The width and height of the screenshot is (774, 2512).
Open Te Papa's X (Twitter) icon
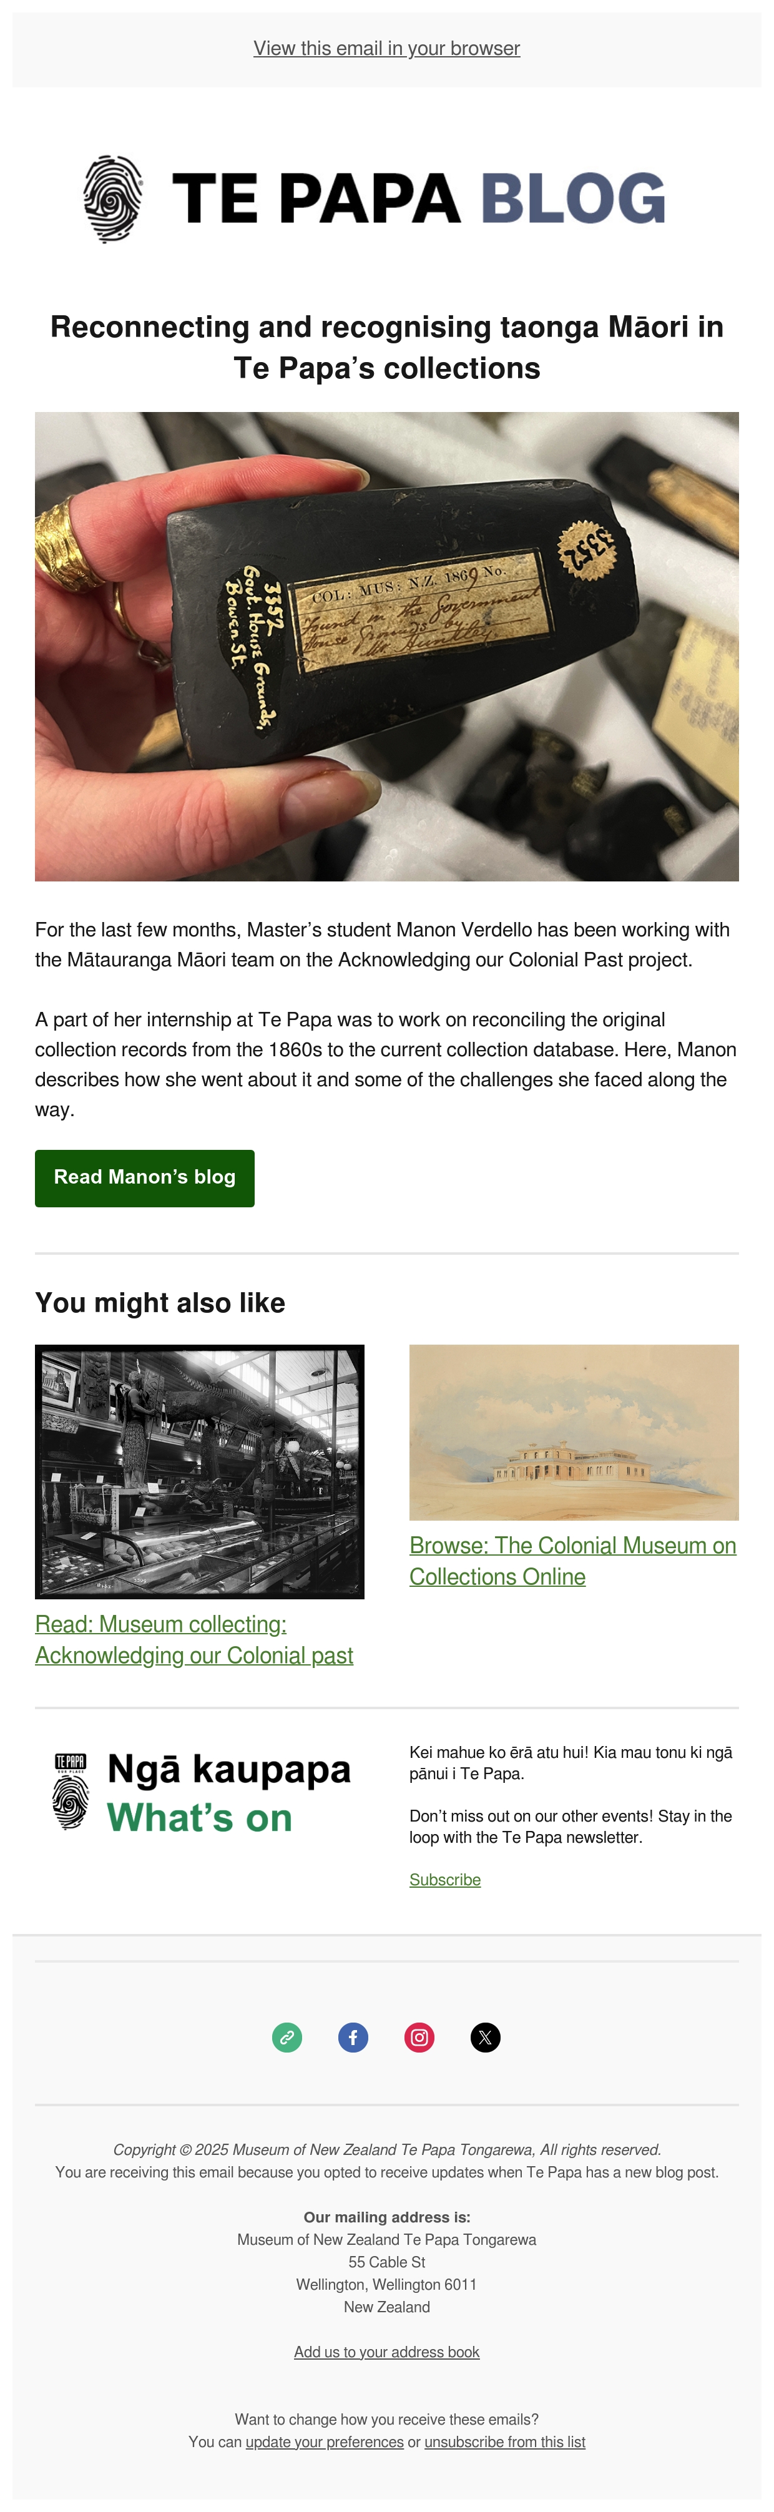click(x=486, y=2037)
